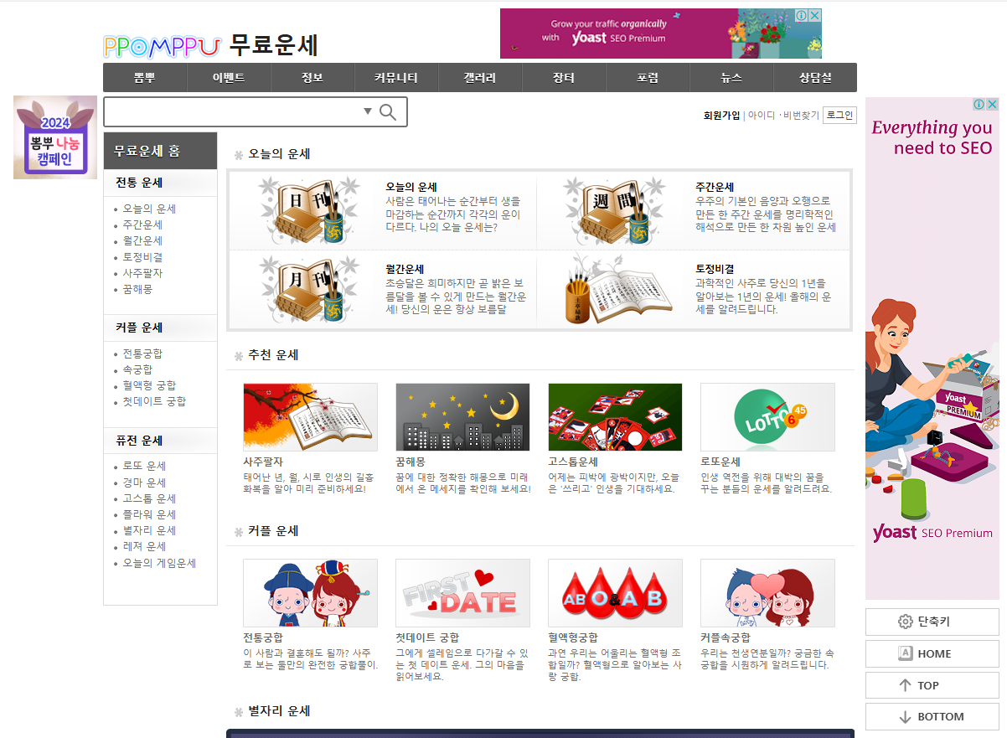Click the 주간운세 weekly fortune book icon
1007x738 pixels.
click(x=615, y=209)
